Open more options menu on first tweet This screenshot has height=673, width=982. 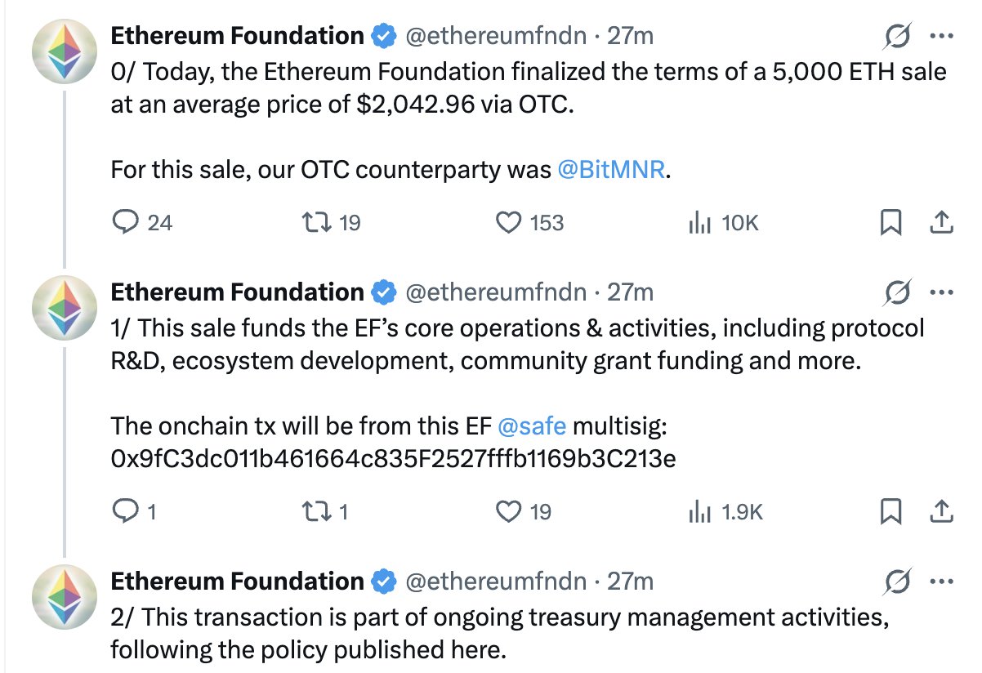(942, 36)
